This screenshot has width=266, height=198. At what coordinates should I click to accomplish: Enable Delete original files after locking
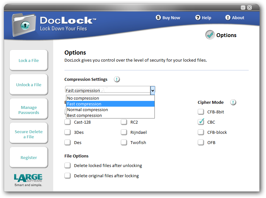tap(68, 176)
